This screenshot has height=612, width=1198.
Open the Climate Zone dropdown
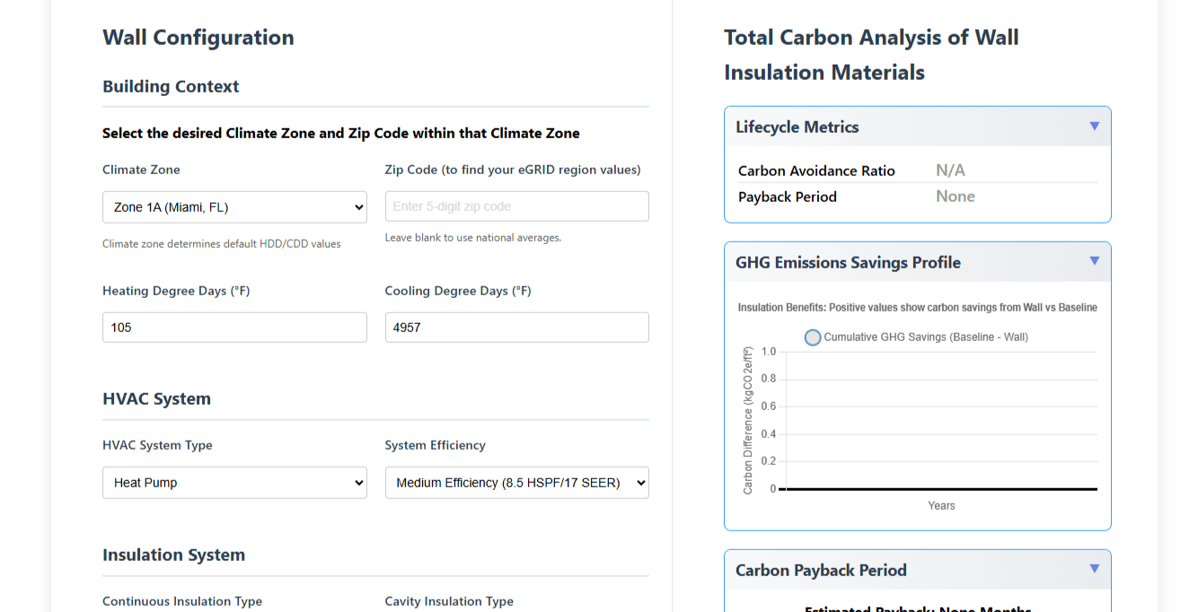click(x=234, y=207)
